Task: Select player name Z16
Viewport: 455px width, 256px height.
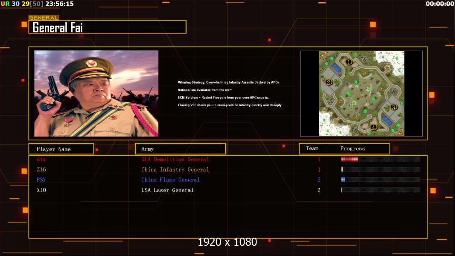Action: (x=41, y=169)
